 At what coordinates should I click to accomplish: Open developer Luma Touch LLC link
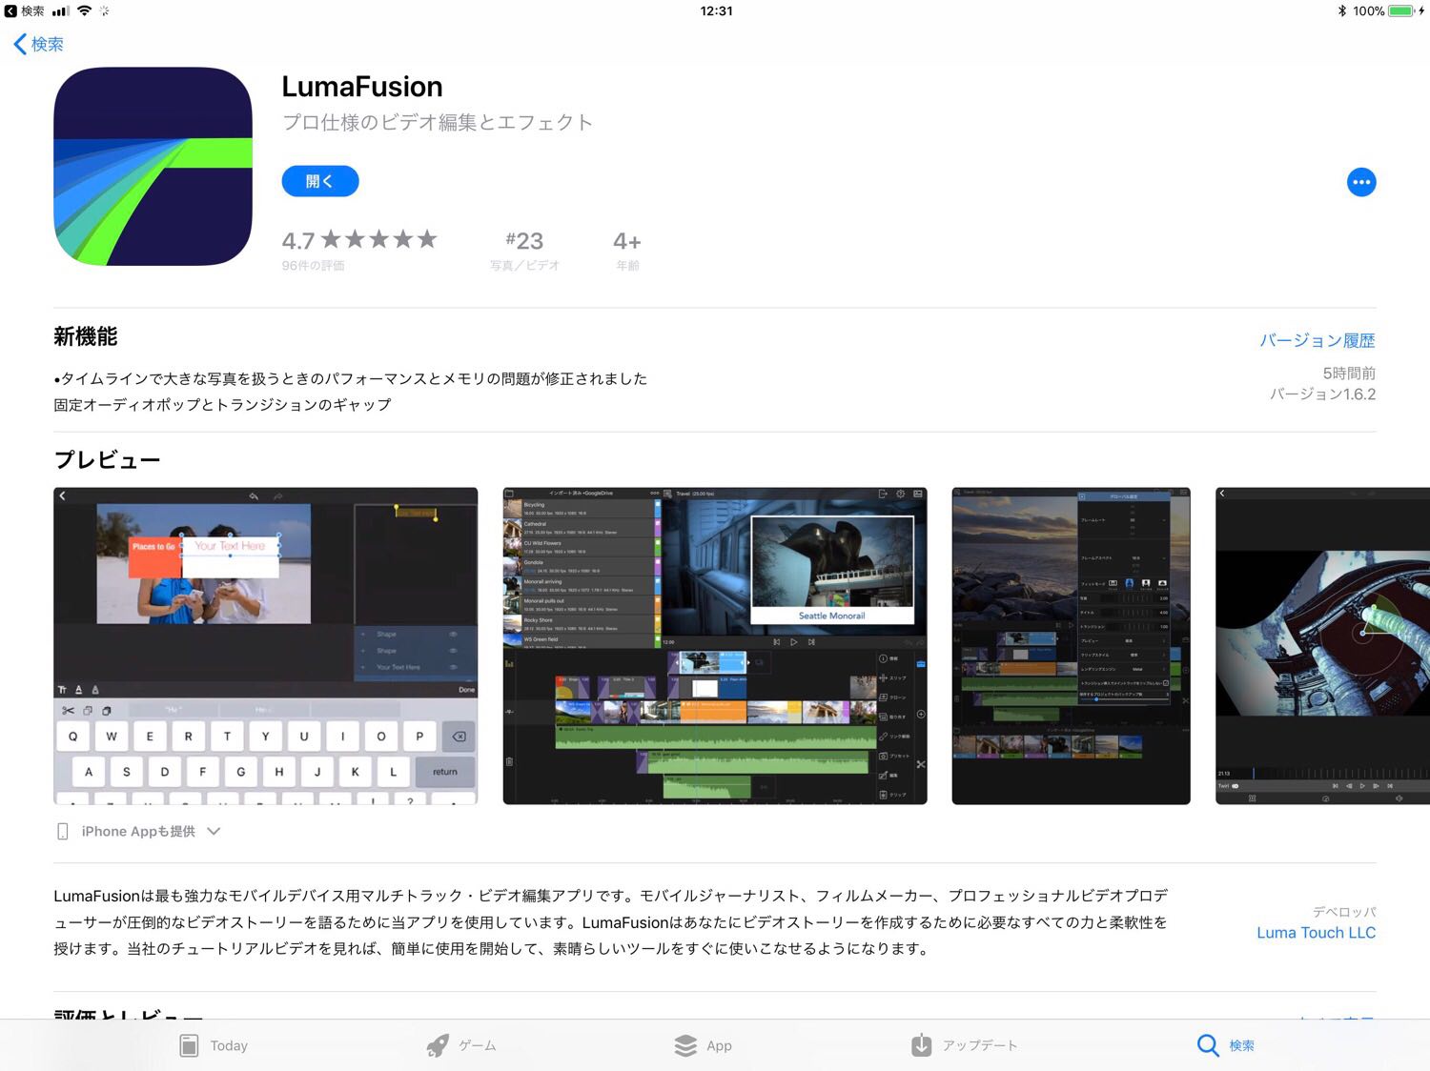(x=1316, y=933)
